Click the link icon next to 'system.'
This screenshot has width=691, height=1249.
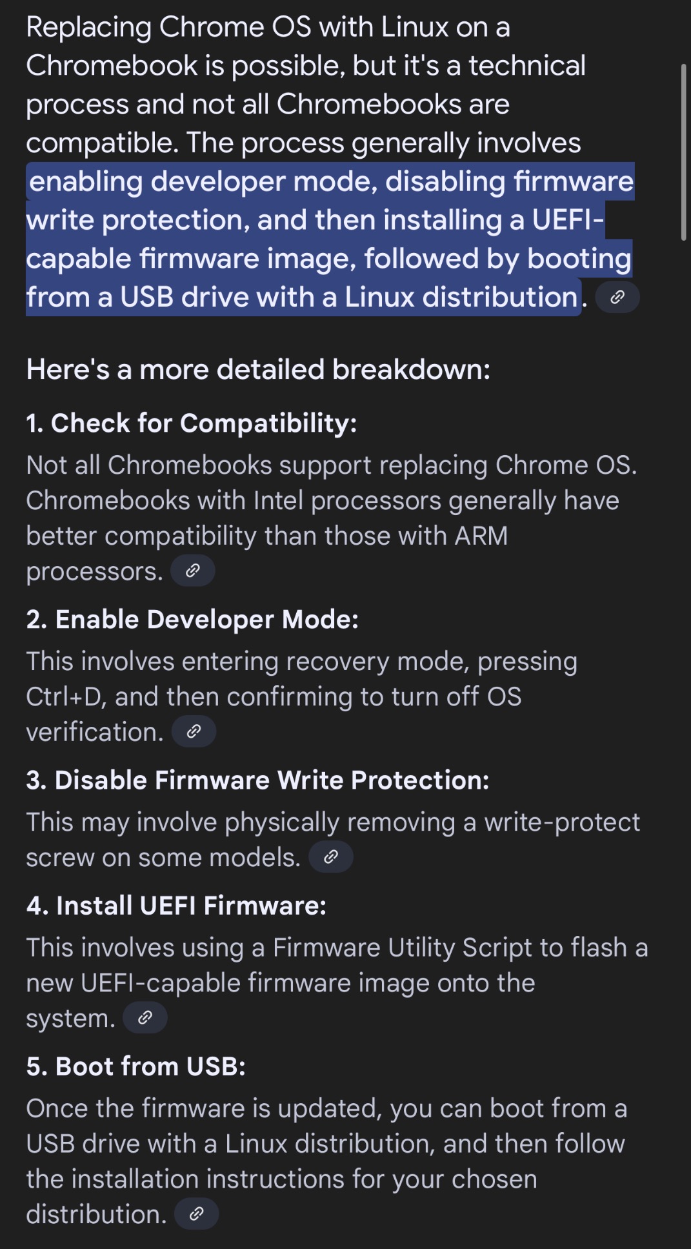[145, 1018]
